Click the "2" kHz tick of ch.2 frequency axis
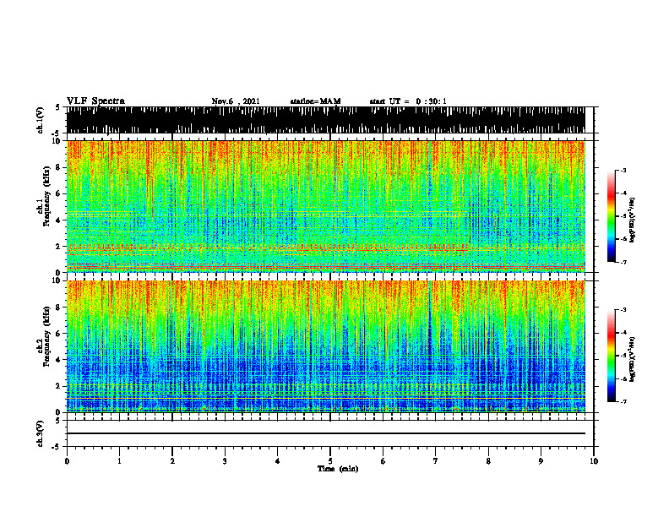This screenshot has height=517, width=669. tap(59, 386)
